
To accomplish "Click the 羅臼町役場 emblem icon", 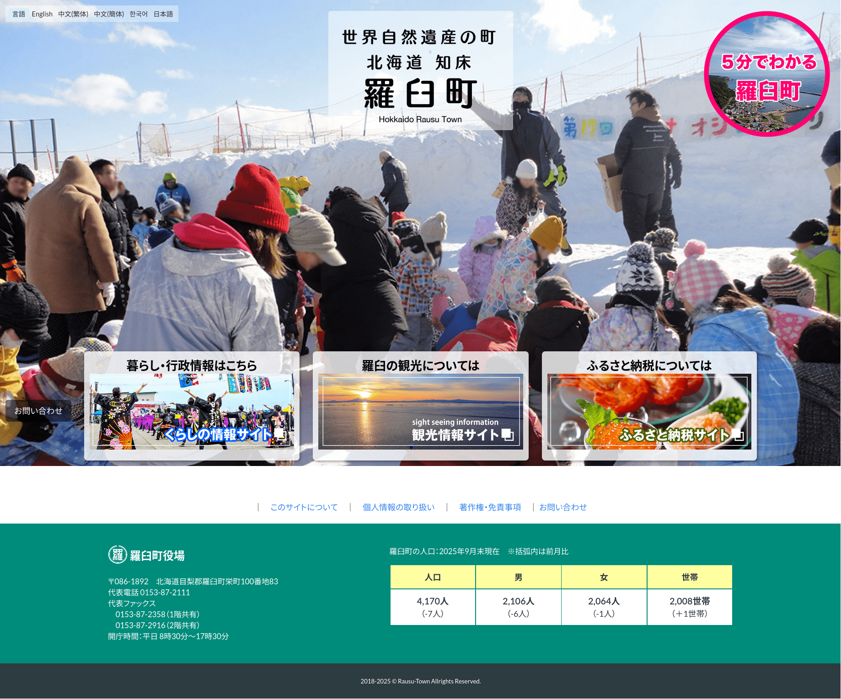I will tap(118, 555).
